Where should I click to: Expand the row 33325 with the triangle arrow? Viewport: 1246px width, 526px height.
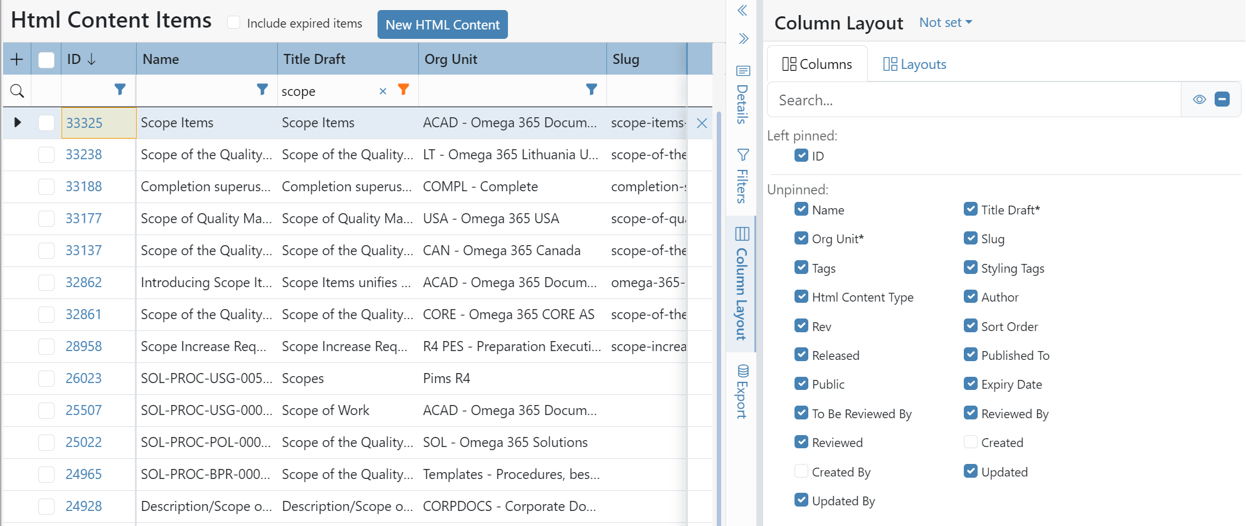pyautogui.click(x=18, y=122)
